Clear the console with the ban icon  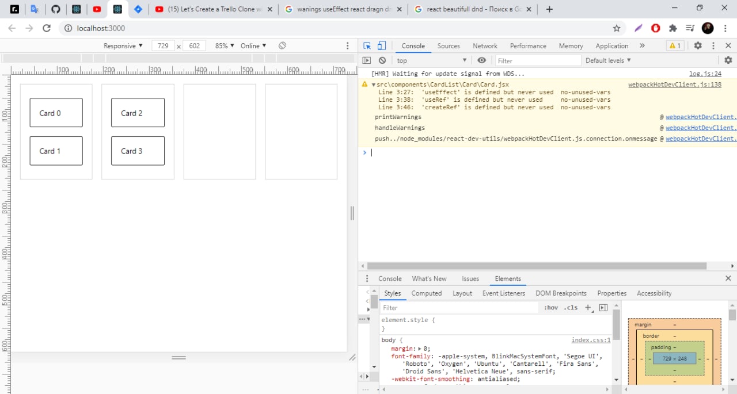[382, 60]
